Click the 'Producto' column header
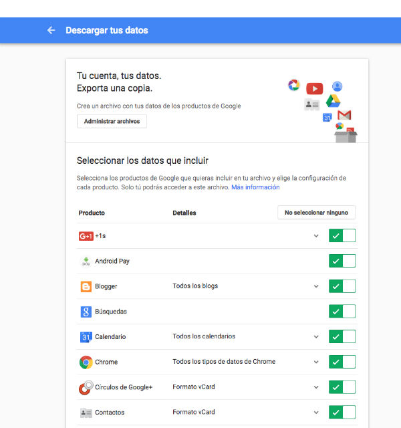Screen dimensions: 401x428 (x=92, y=213)
